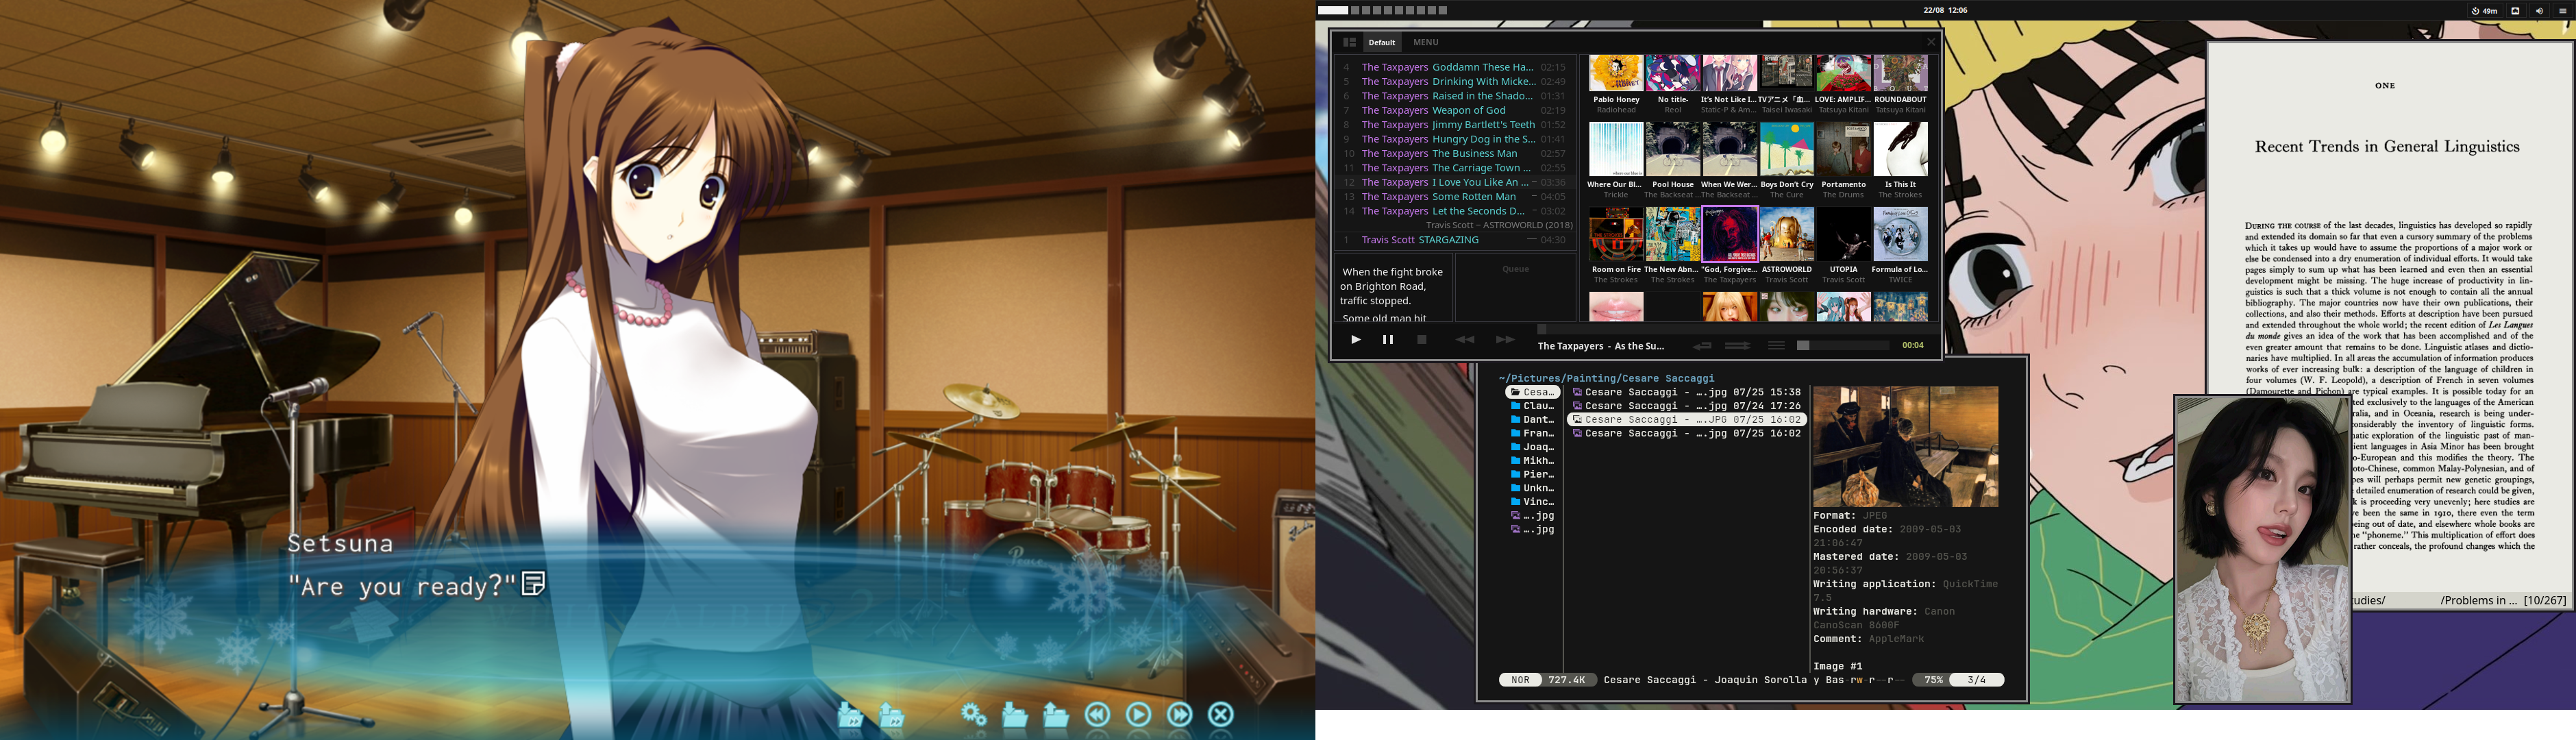2576x740 pixels.
Task: Select Portamento album cover
Action: (x=1844, y=150)
